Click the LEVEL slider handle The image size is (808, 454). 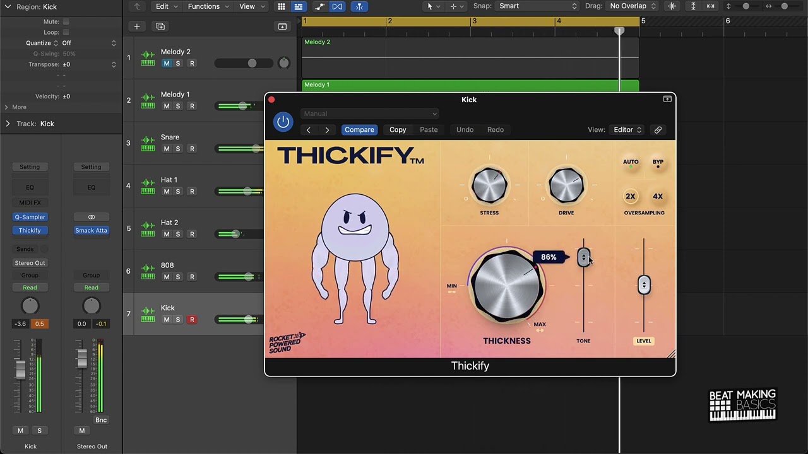(x=644, y=285)
